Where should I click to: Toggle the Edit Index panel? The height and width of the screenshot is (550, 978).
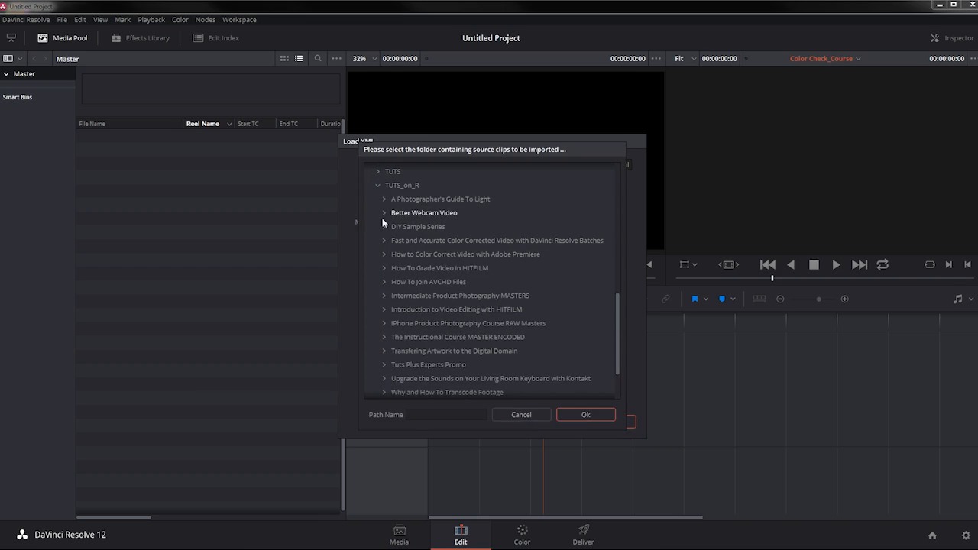point(215,38)
